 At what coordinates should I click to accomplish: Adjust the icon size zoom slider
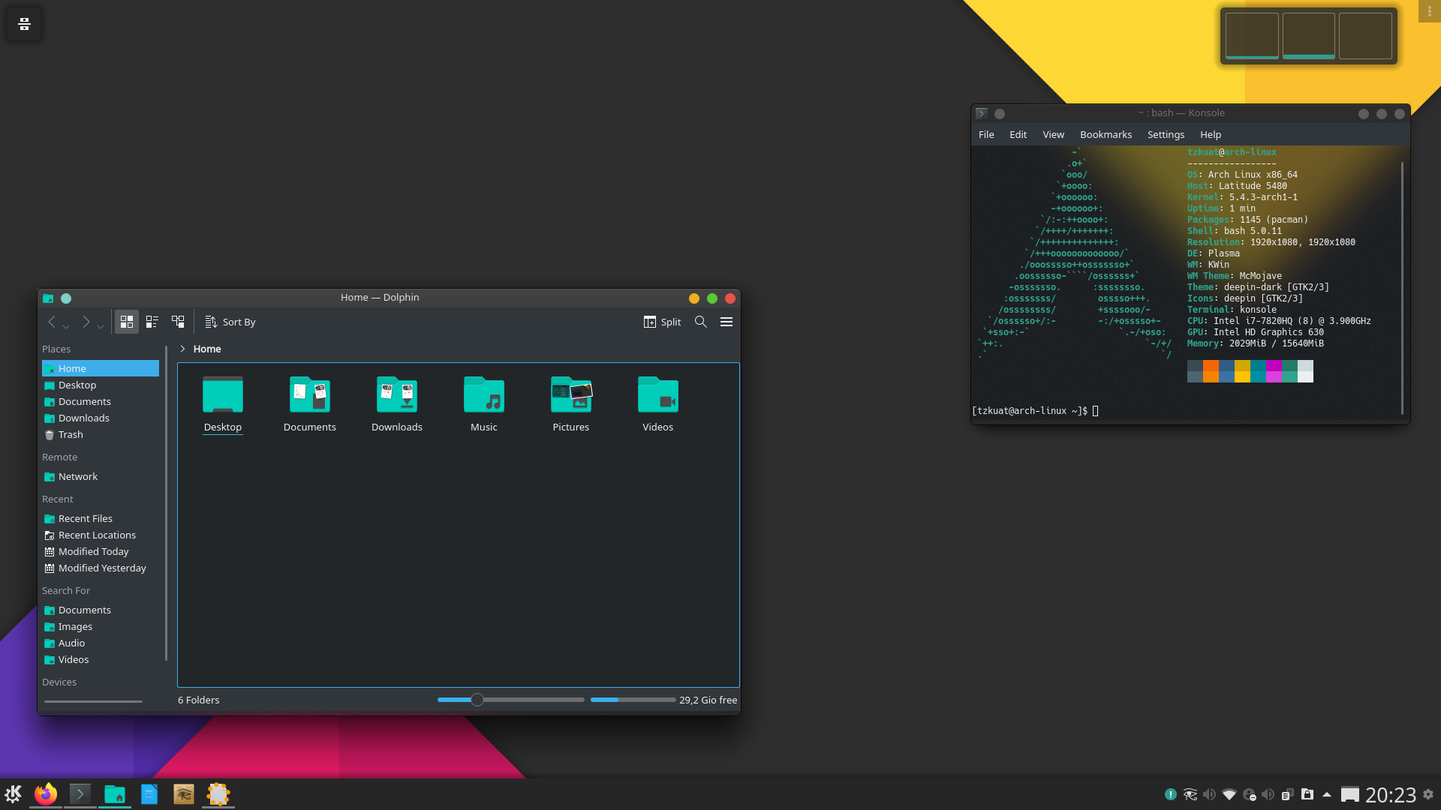tap(477, 699)
